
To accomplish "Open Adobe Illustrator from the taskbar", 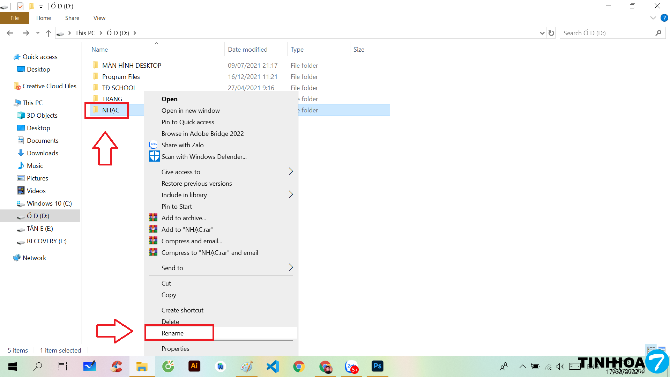I will click(194, 366).
